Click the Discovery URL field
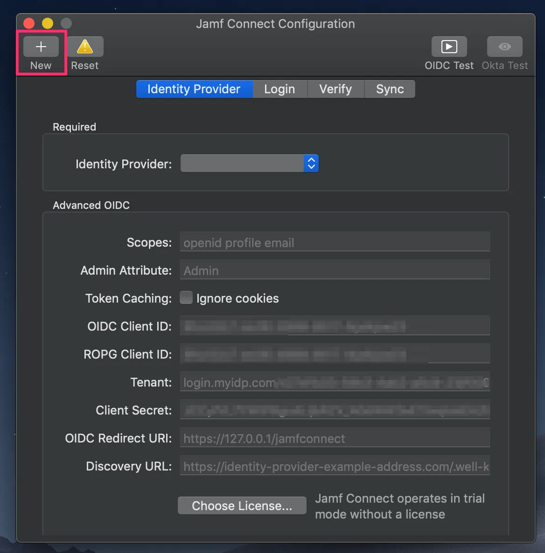The image size is (545, 553). [x=335, y=465]
